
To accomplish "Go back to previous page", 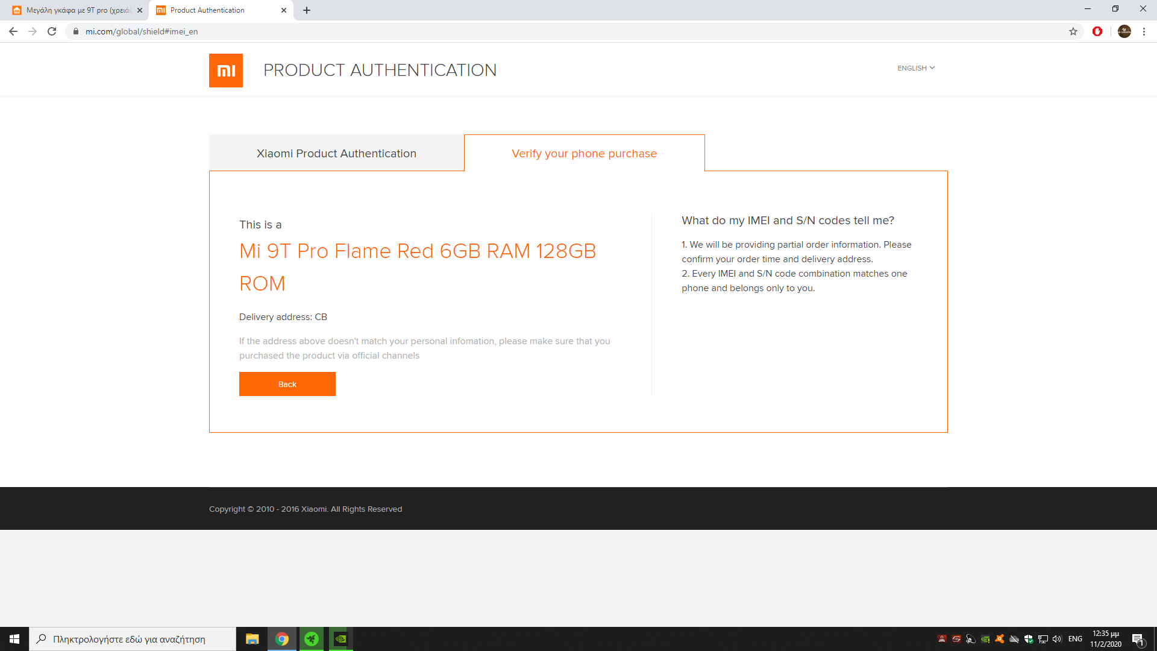I will 13,31.
